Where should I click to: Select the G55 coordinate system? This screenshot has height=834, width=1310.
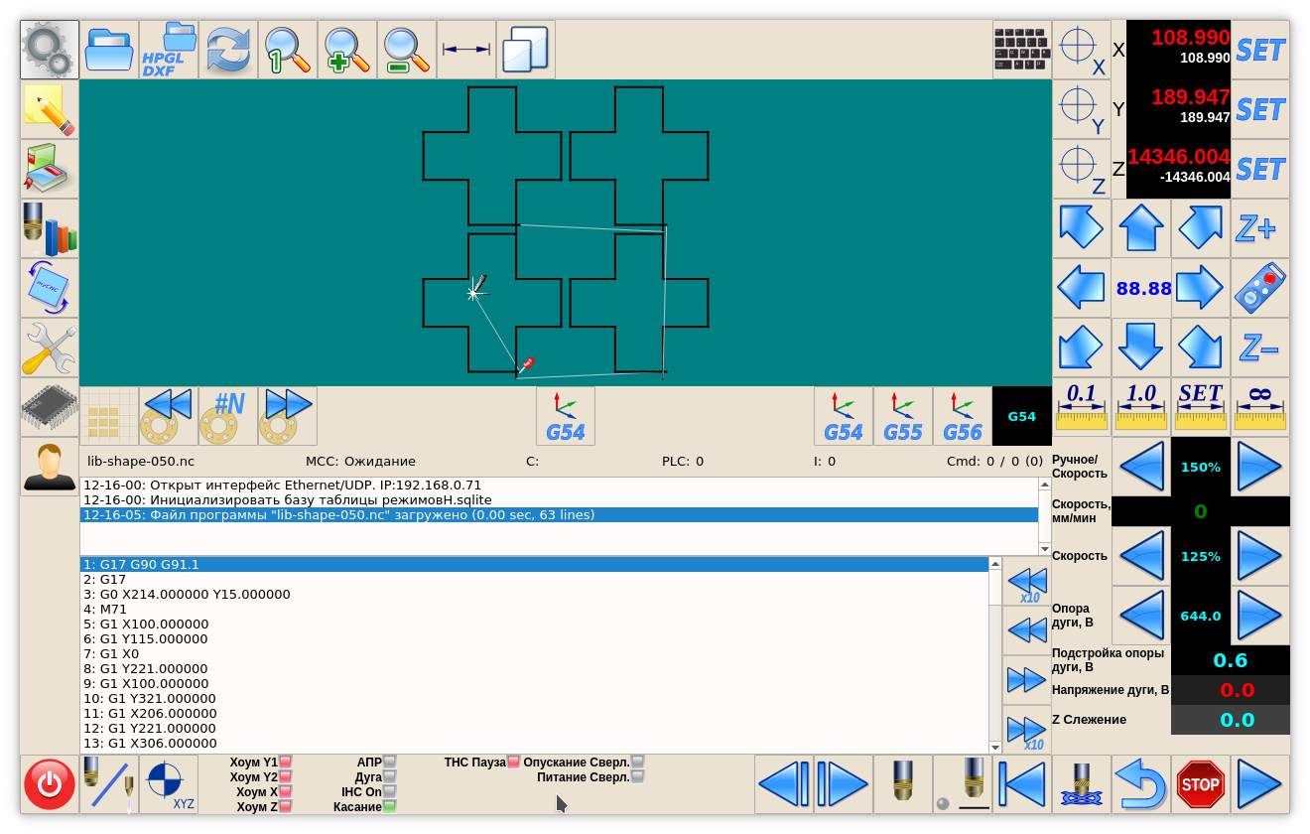903,416
